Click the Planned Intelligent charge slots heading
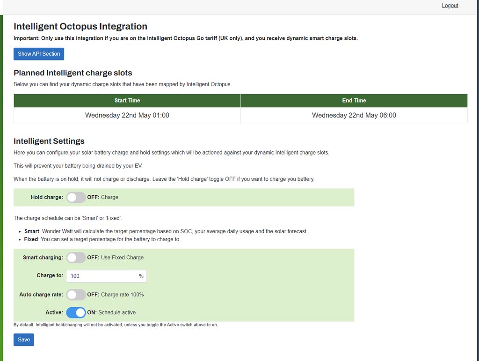Screen dimensions: 479x361 click(x=73, y=73)
